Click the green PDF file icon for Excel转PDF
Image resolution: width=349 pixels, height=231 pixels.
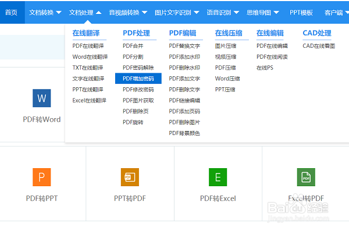click(x=306, y=177)
